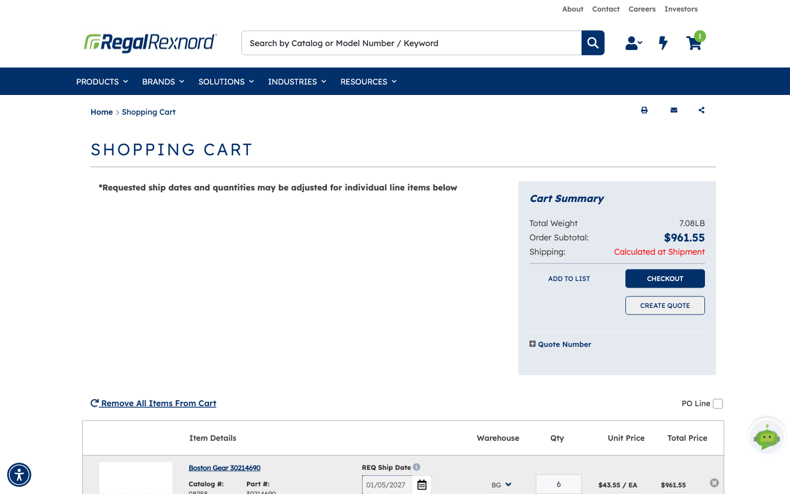Open the chatbot assistant
This screenshot has width=790, height=494.
(x=767, y=437)
